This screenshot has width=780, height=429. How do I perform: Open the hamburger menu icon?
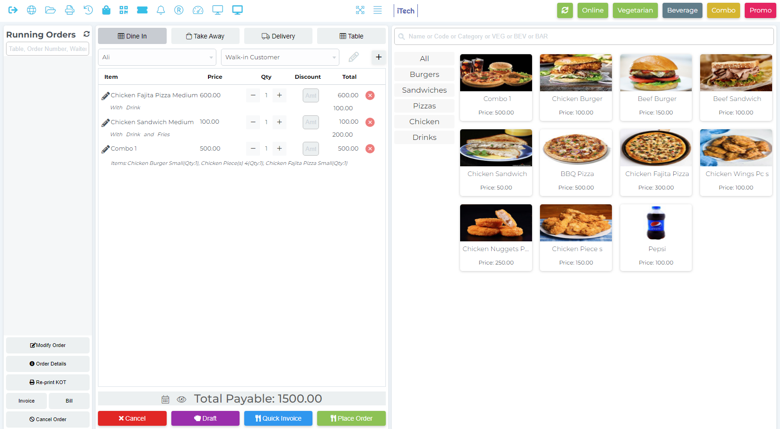[x=377, y=10]
